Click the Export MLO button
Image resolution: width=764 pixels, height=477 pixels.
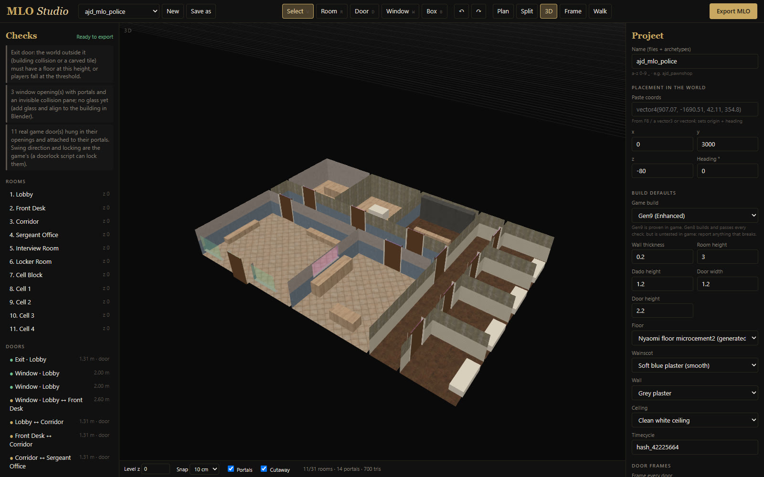[733, 11]
